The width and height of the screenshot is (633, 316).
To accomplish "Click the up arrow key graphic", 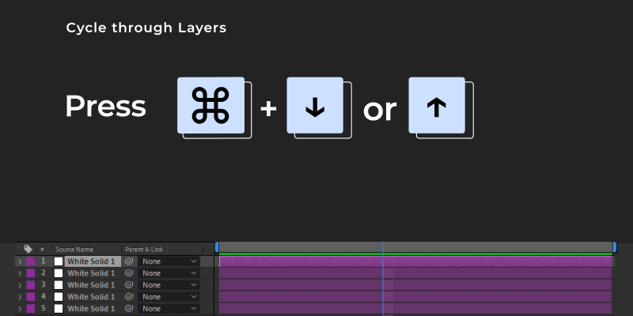I will click(x=437, y=105).
